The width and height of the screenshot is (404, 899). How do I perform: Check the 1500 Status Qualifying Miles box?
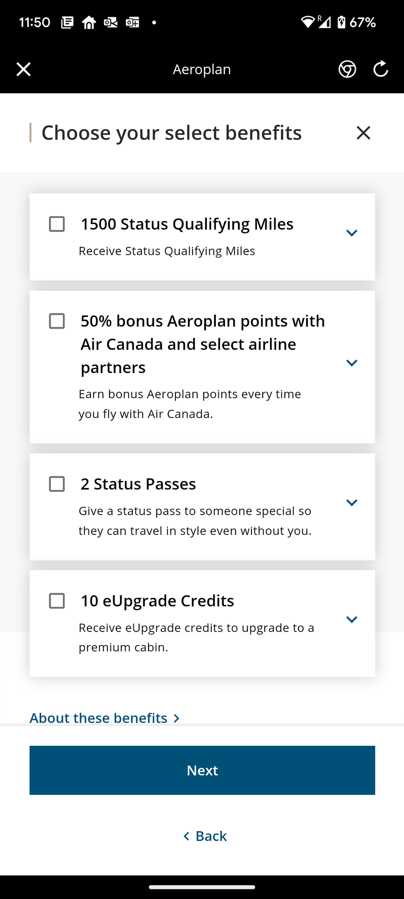click(x=57, y=224)
